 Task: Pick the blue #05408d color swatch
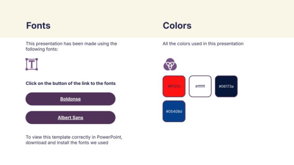click(x=174, y=111)
